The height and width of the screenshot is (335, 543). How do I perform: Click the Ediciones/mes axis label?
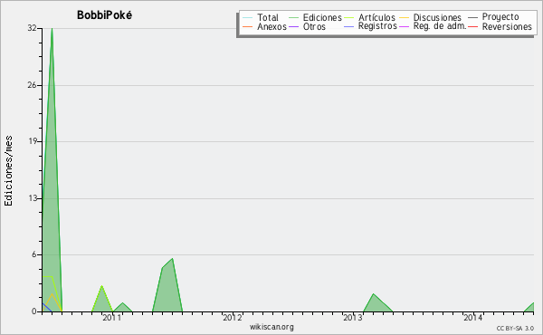(x=8, y=171)
